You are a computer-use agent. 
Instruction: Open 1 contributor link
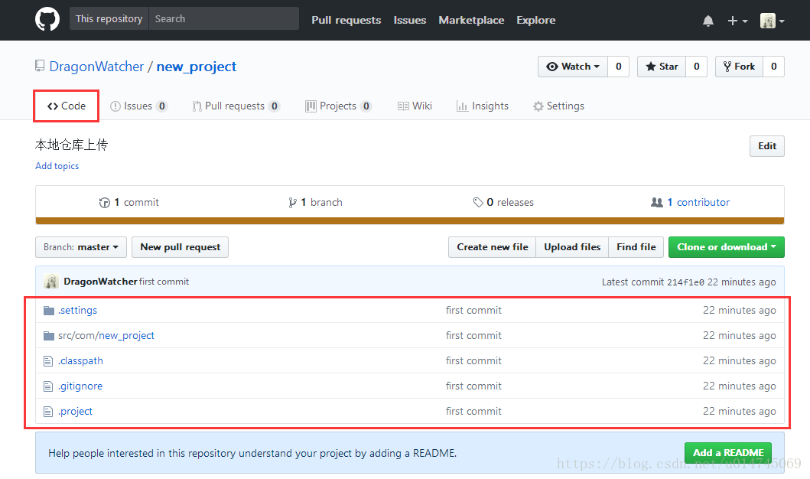point(690,203)
